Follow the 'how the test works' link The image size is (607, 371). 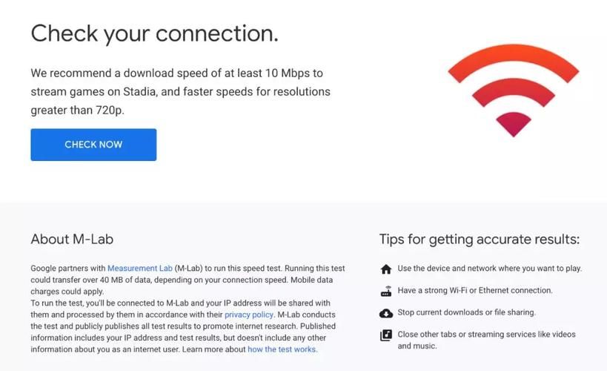[x=282, y=349]
